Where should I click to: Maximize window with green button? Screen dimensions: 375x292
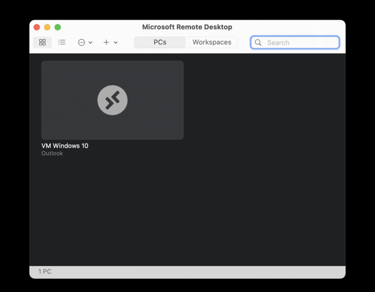click(x=58, y=27)
